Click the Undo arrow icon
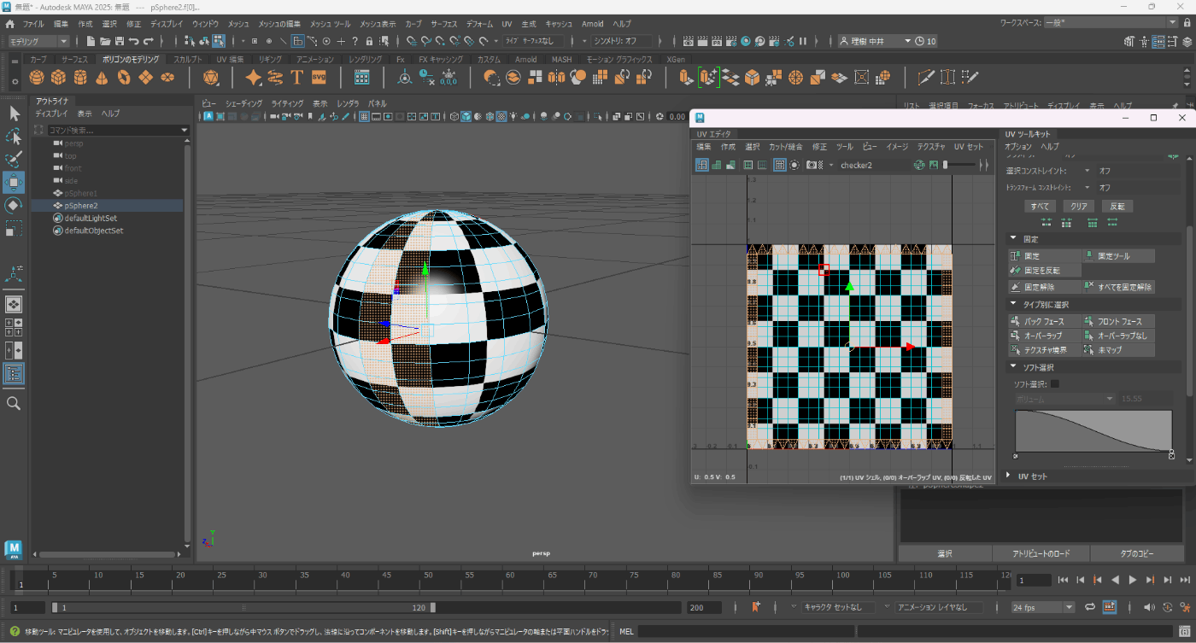 (133, 41)
